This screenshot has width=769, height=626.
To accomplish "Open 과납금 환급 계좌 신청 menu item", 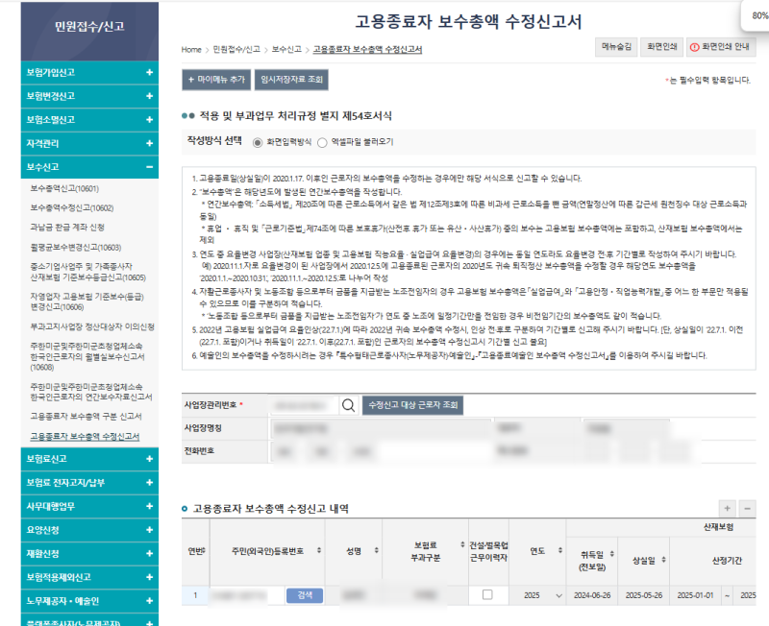I will point(67,228).
